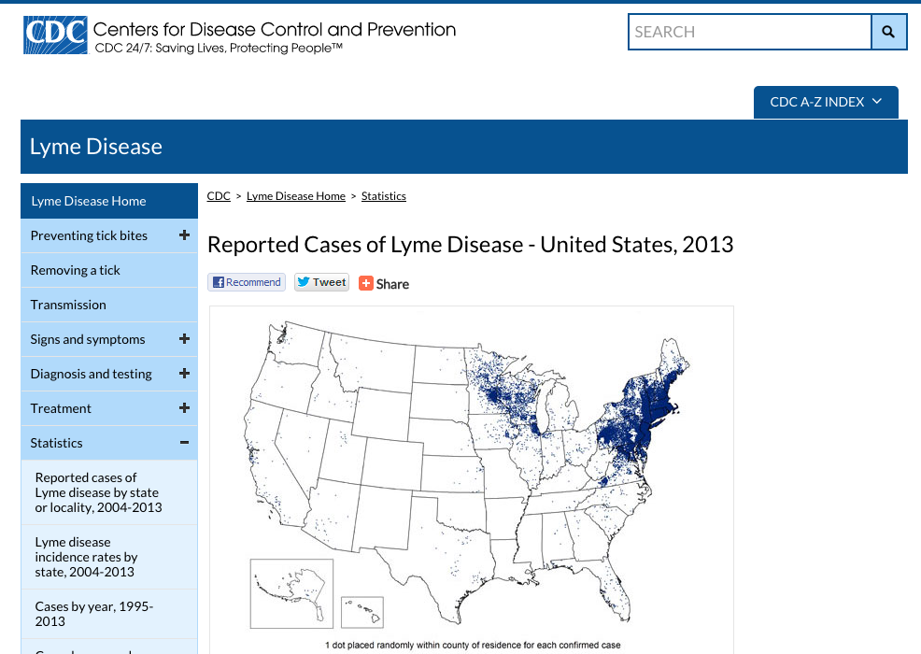
Task: Type in the Search input field
Action: [x=749, y=32]
